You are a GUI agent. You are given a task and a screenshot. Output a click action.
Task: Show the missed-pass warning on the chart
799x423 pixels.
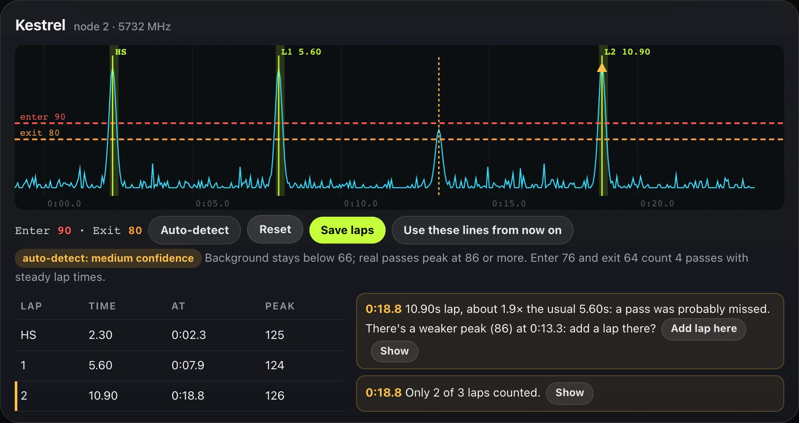point(394,351)
